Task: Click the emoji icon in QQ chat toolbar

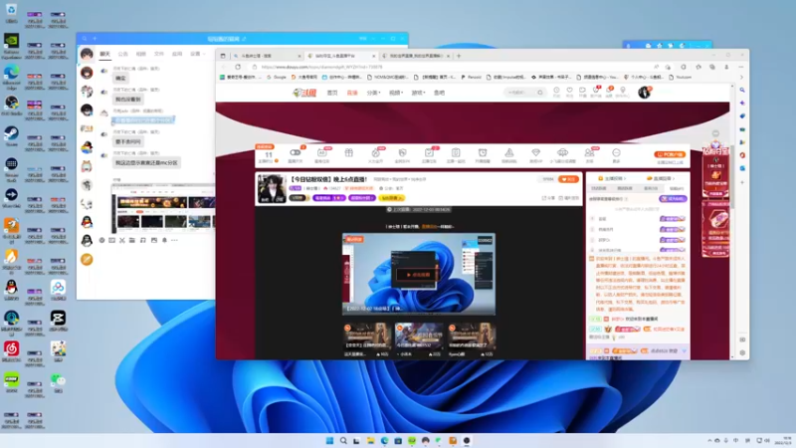Action: (x=101, y=240)
